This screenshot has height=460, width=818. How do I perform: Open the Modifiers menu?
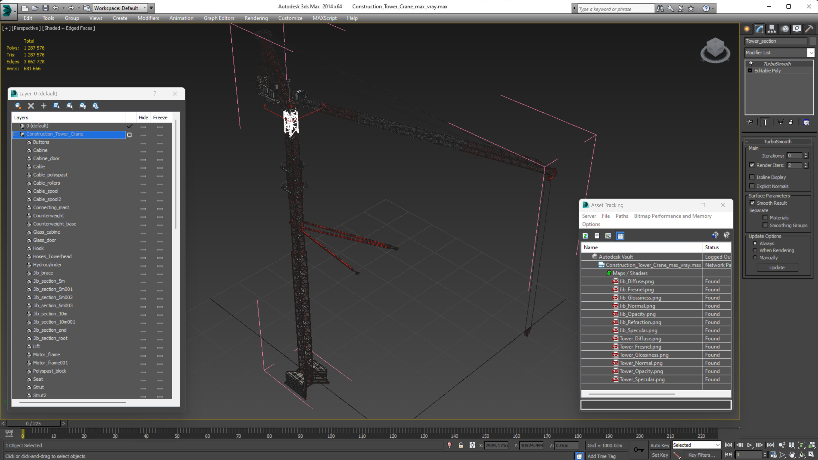[148, 18]
